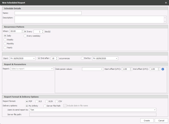This screenshot has width=169, height=124.
Task: Select the Weekly recurrence option
Action: click(x=5, y=40)
